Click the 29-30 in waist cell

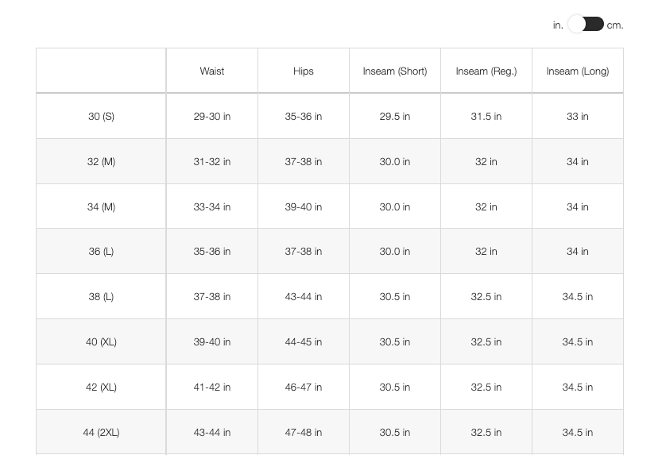coord(212,116)
